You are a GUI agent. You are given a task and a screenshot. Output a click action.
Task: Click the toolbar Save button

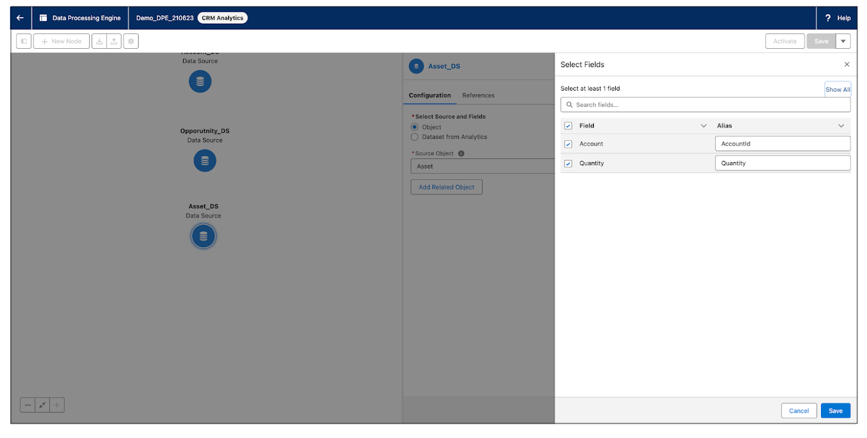821,41
